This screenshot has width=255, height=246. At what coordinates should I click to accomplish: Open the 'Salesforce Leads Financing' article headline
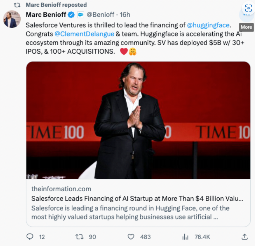[x=137, y=199]
